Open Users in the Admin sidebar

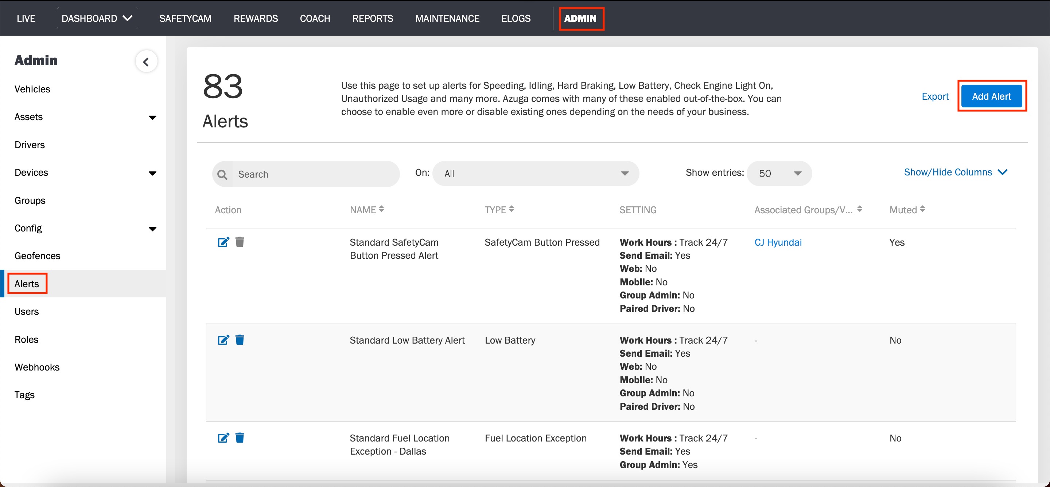point(27,312)
